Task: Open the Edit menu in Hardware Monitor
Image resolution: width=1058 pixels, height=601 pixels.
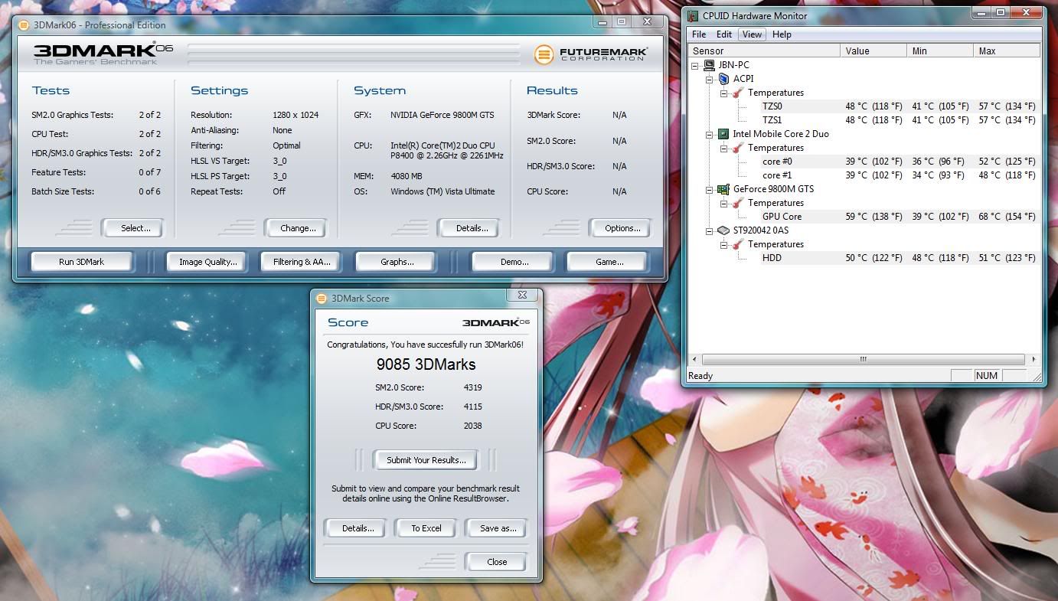Action: pos(724,34)
